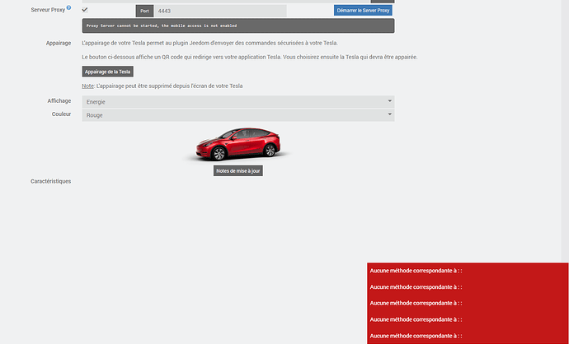Open the Affichage dropdown set to Energie

[238, 102]
